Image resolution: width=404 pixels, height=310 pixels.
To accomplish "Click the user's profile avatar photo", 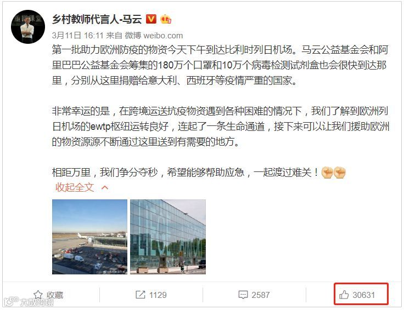I will pyautogui.click(x=28, y=27).
